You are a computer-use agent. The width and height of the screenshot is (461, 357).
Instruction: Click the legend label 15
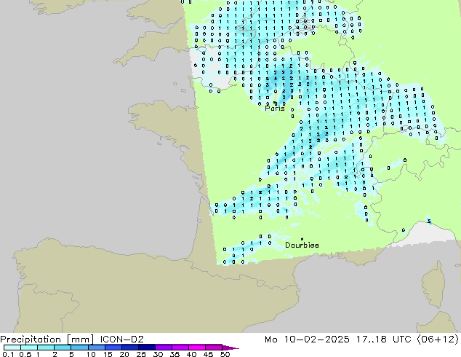(108, 354)
